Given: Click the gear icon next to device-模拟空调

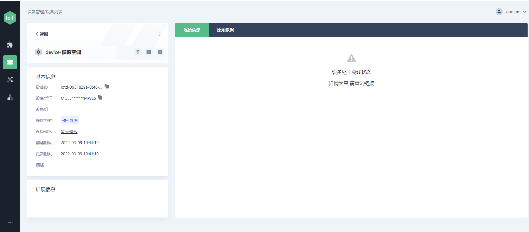Looking at the screenshot, I should (x=38, y=52).
